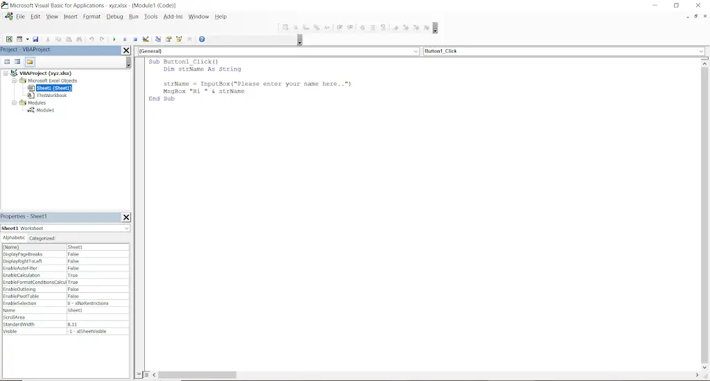
Task: Click Full Module View button at code pane bottom
Action: click(x=146, y=375)
